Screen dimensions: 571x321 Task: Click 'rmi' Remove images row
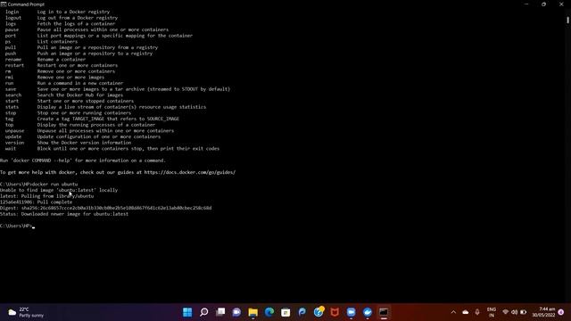pyautogui.click(x=54, y=78)
